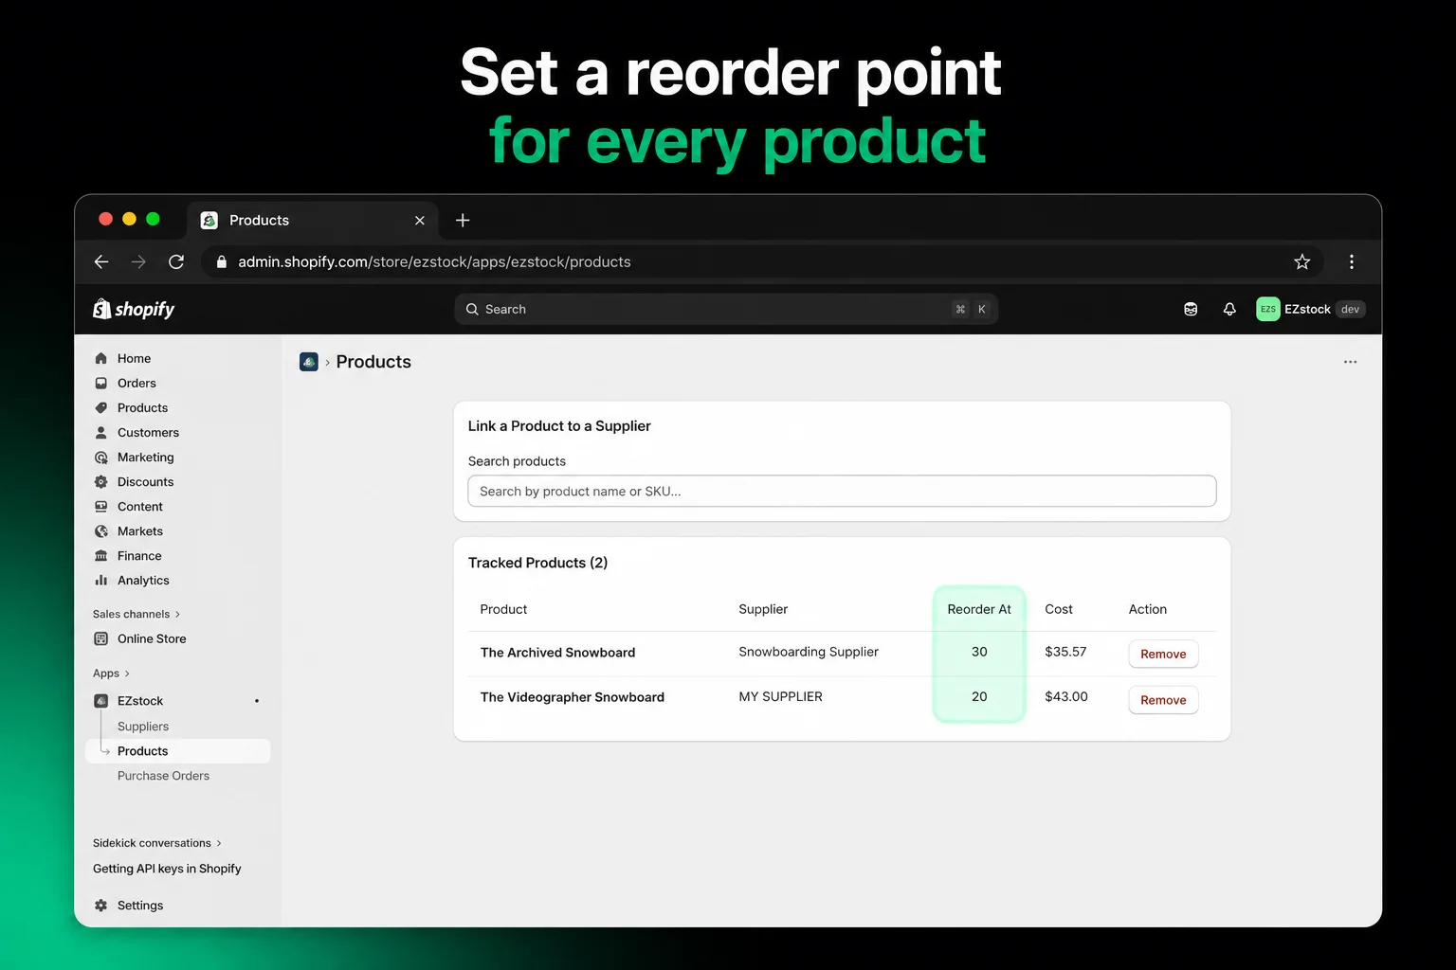Click the Supplier column header
The height and width of the screenshot is (970, 1456).
click(x=763, y=609)
